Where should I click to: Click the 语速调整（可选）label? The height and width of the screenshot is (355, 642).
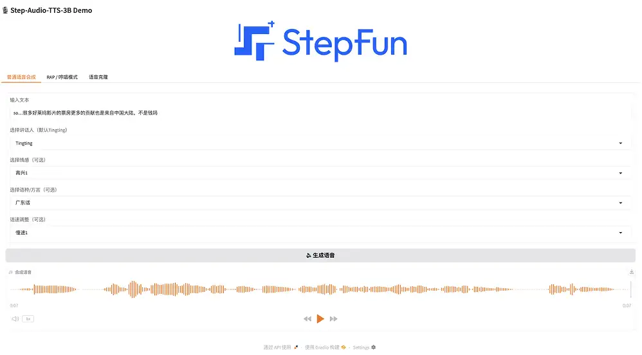click(28, 219)
